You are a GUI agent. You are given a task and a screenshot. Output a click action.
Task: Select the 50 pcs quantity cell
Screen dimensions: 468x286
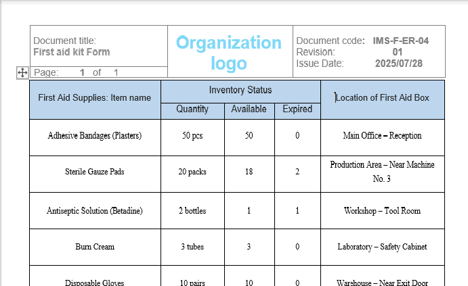click(x=192, y=136)
